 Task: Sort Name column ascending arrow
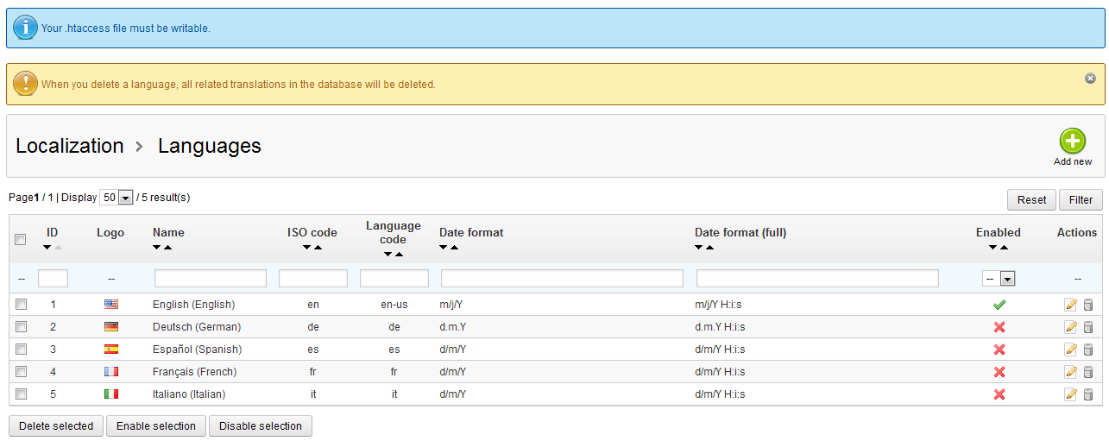click(x=167, y=248)
